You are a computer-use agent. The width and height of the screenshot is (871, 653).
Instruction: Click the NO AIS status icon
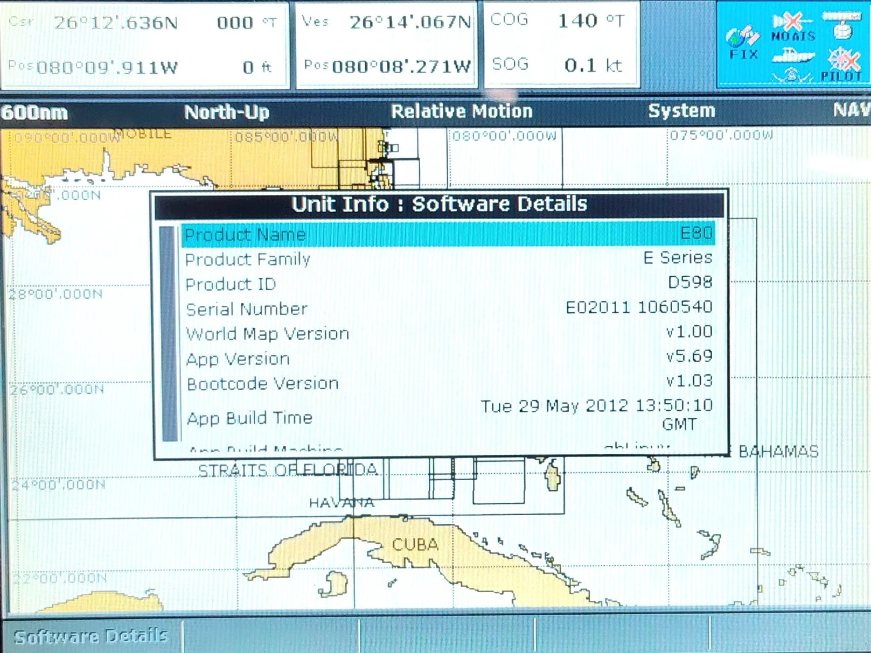[793, 28]
